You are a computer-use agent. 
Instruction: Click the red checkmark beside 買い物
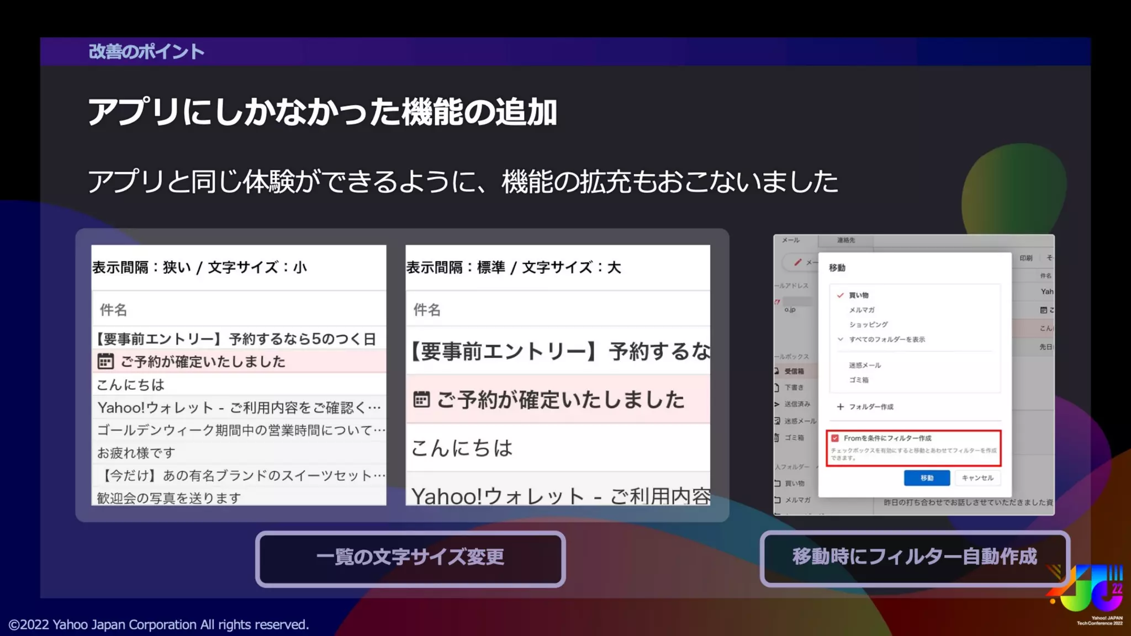840,295
